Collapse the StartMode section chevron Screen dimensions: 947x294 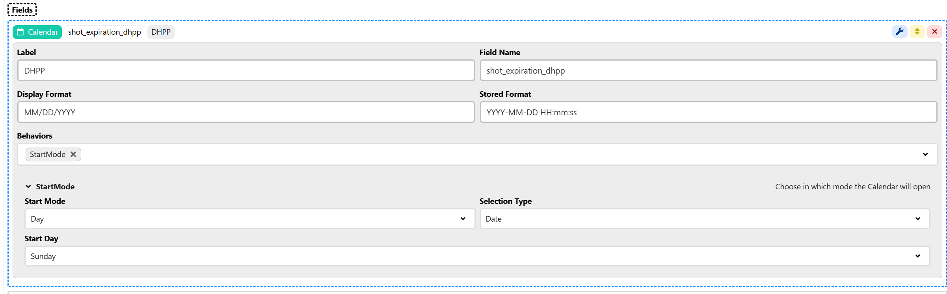click(x=28, y=187)
